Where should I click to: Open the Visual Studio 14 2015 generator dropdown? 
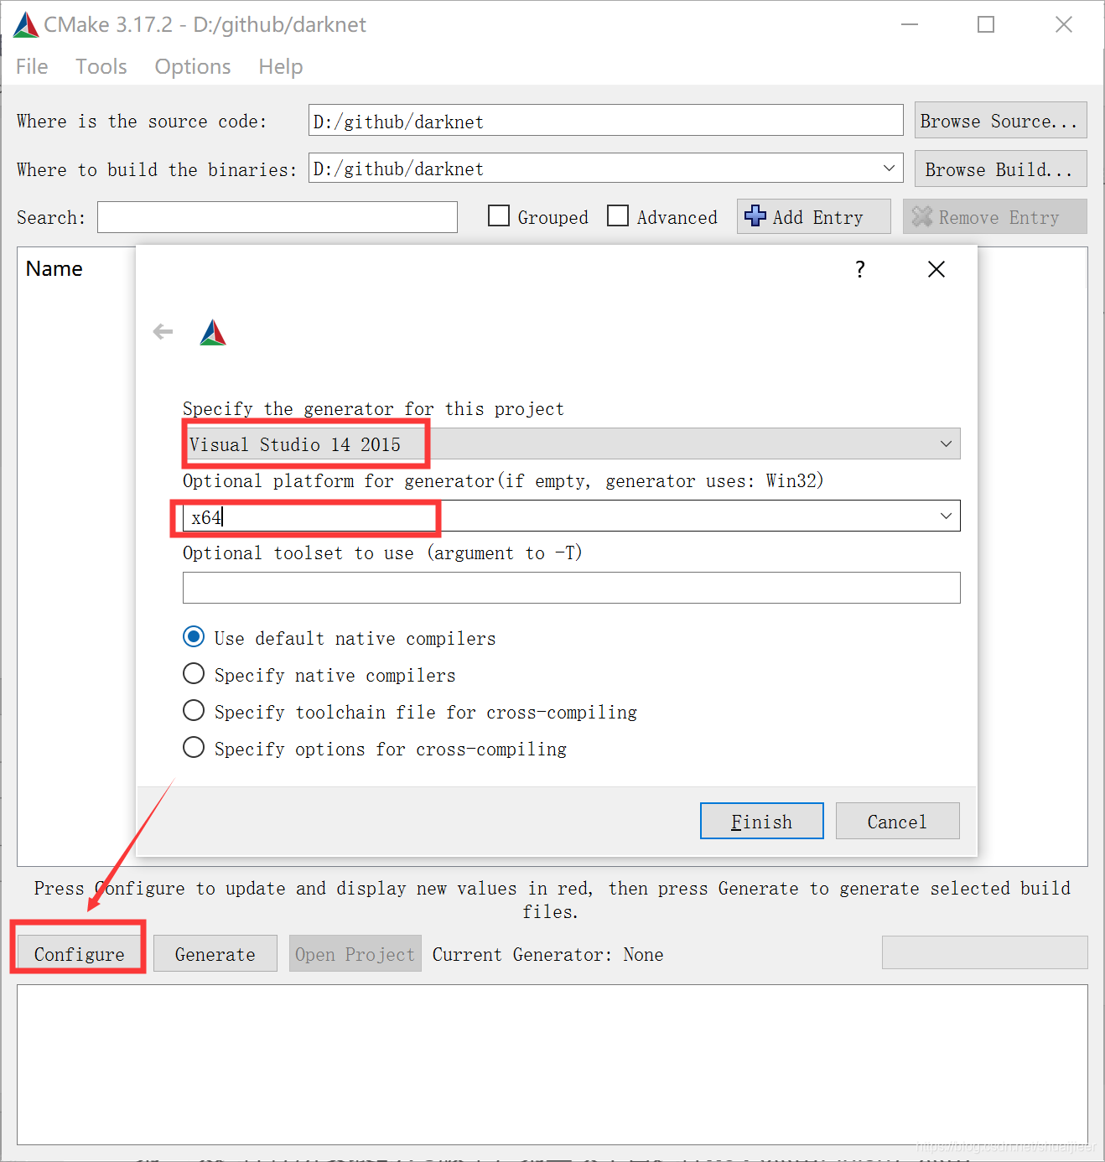coord(572,444)
